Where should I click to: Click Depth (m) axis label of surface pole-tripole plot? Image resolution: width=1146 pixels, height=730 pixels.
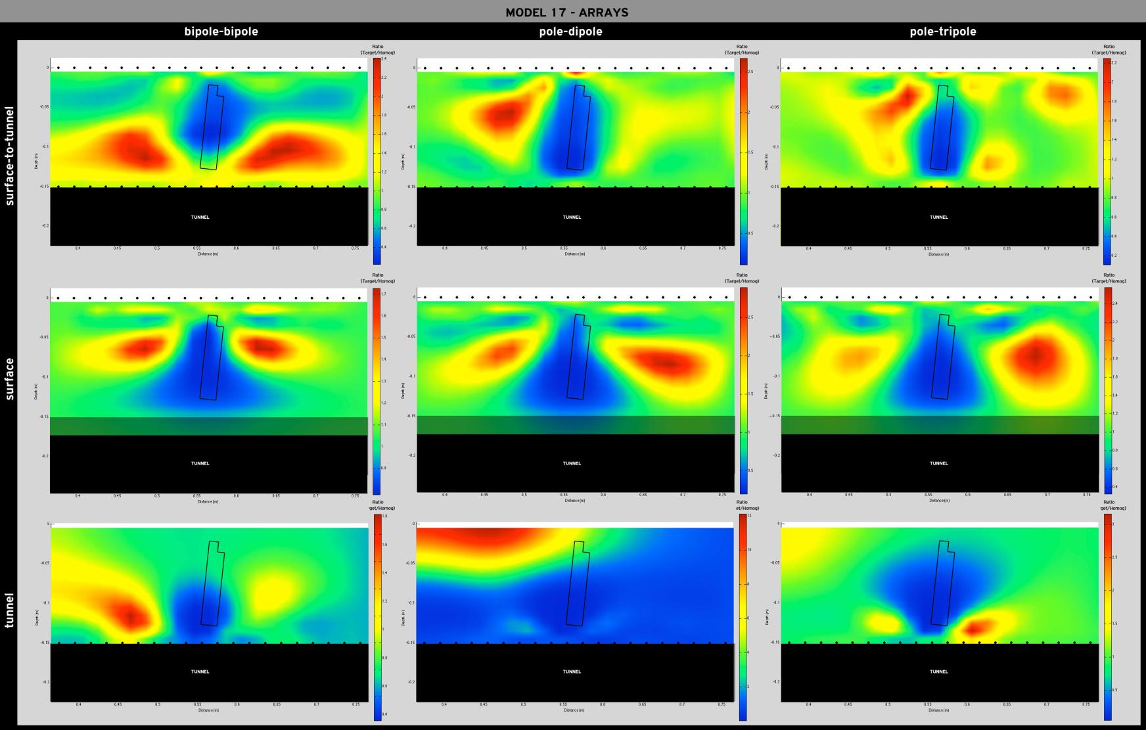pos(766,392)
